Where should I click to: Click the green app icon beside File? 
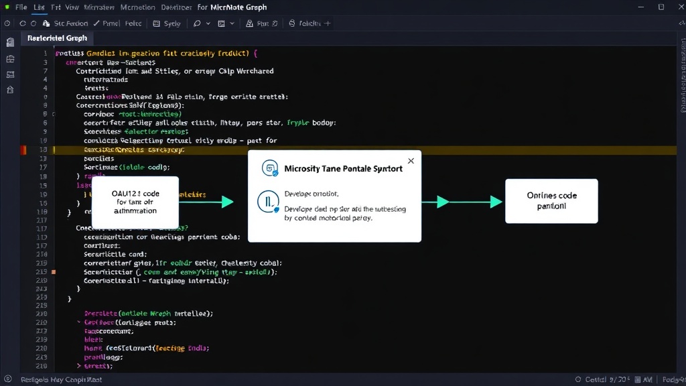pos(7,7)
